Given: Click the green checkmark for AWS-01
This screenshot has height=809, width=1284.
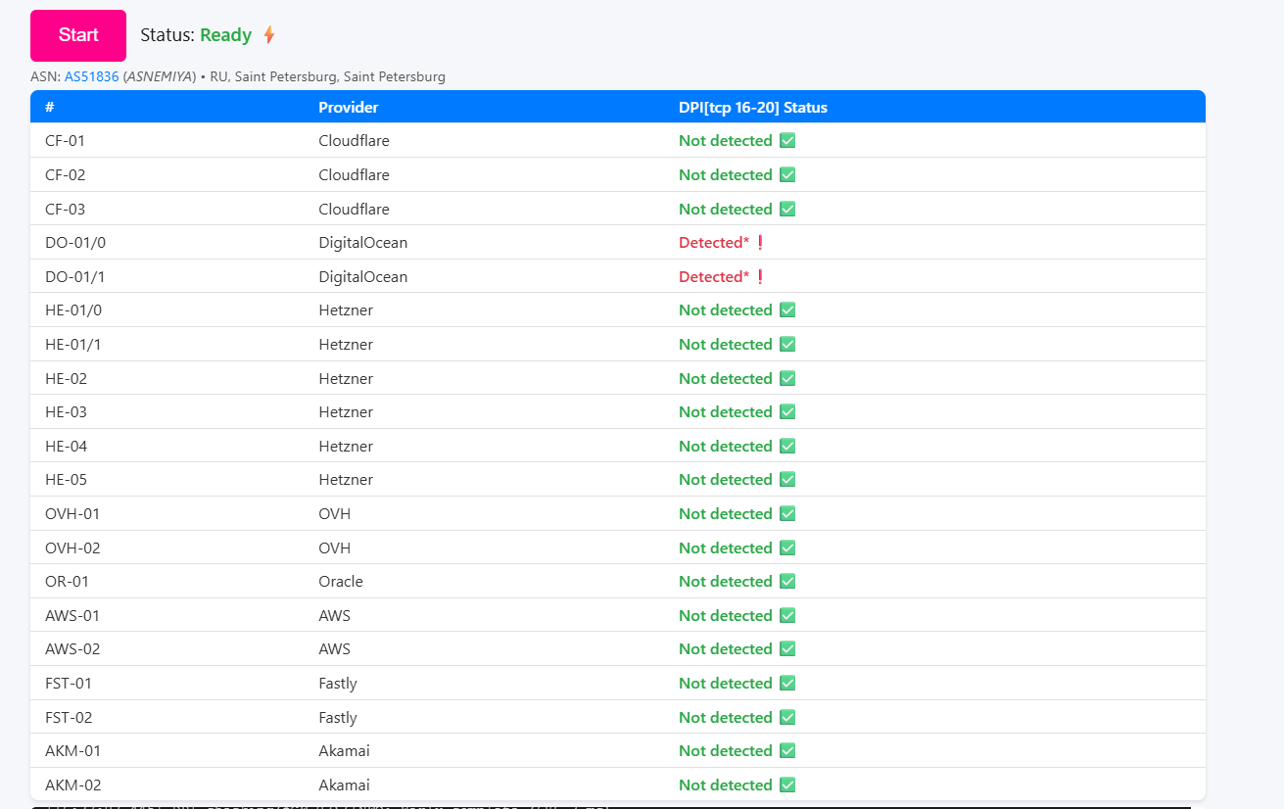Looking at the screenshot, I should 787,616.
